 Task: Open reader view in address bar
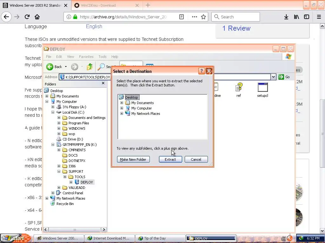pyautogui.click(x=181, y=17)
